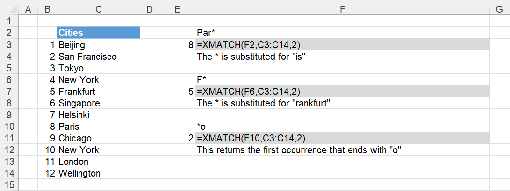Click the cell containing Par*
The image size is (510, 191).
tap(342, 33)
